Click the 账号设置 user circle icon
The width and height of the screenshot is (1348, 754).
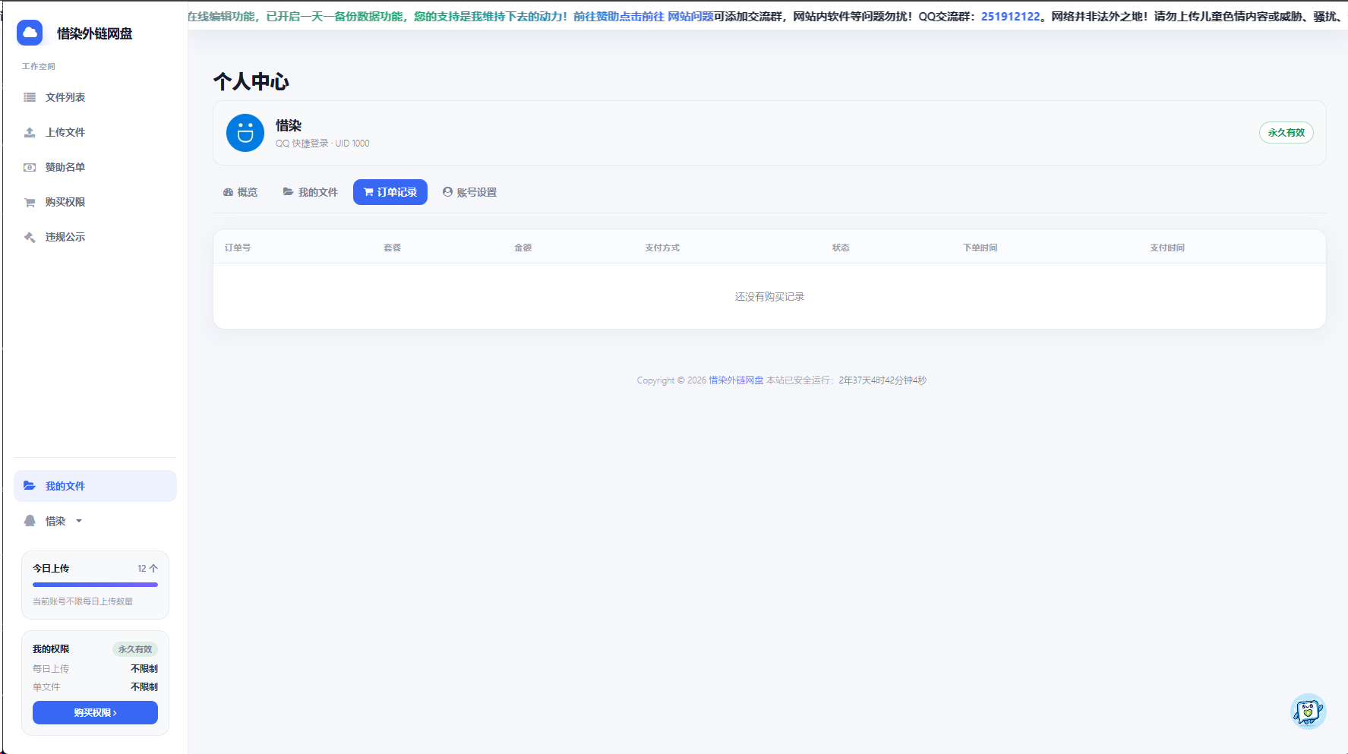pyautogui.click(x=448, y=192)
